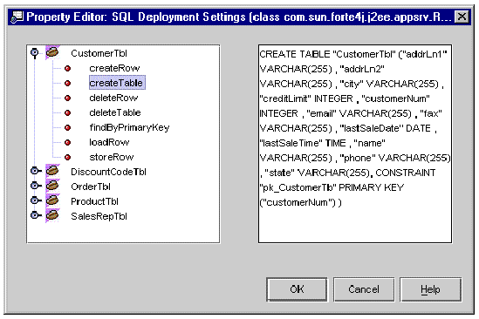Click the red bullet beside deleteTable
479x319 pixels.
(x=67, y=112)
